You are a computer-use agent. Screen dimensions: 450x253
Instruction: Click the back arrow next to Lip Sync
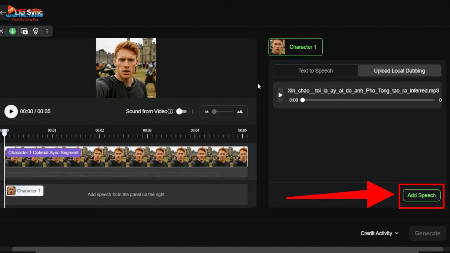click(x=3, y=13)
